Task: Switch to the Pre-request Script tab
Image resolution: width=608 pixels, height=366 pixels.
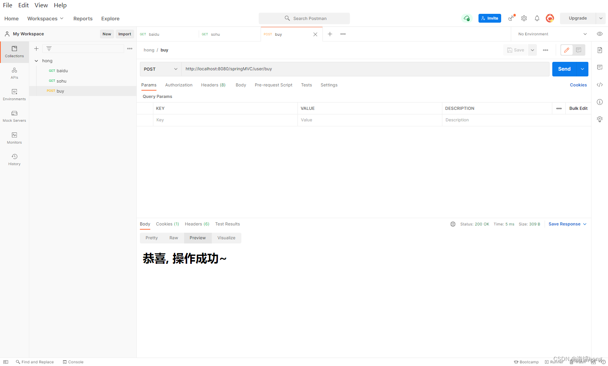Action: tap(273, 85)
